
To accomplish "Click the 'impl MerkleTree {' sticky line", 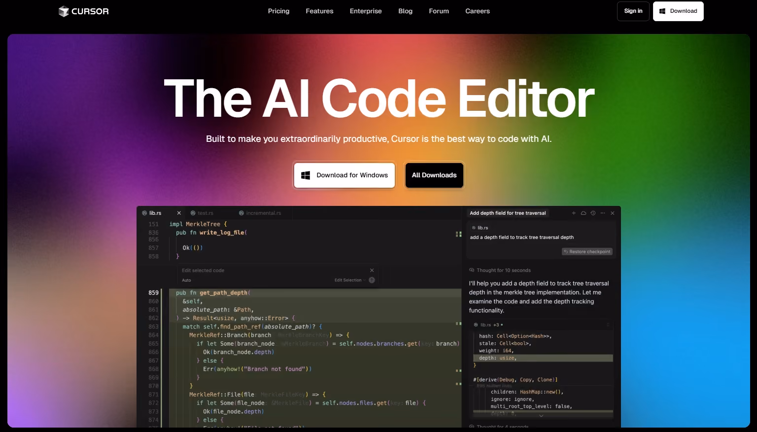I will click(x=198, y=224).
